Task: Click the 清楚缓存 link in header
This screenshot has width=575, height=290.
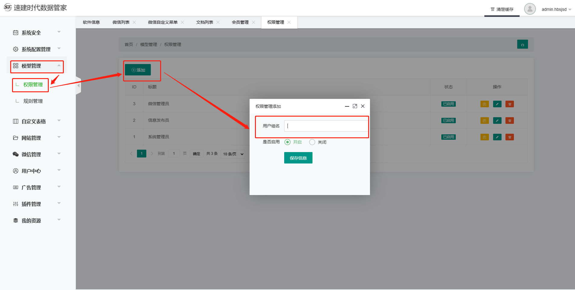Action: tap(502, 9)
